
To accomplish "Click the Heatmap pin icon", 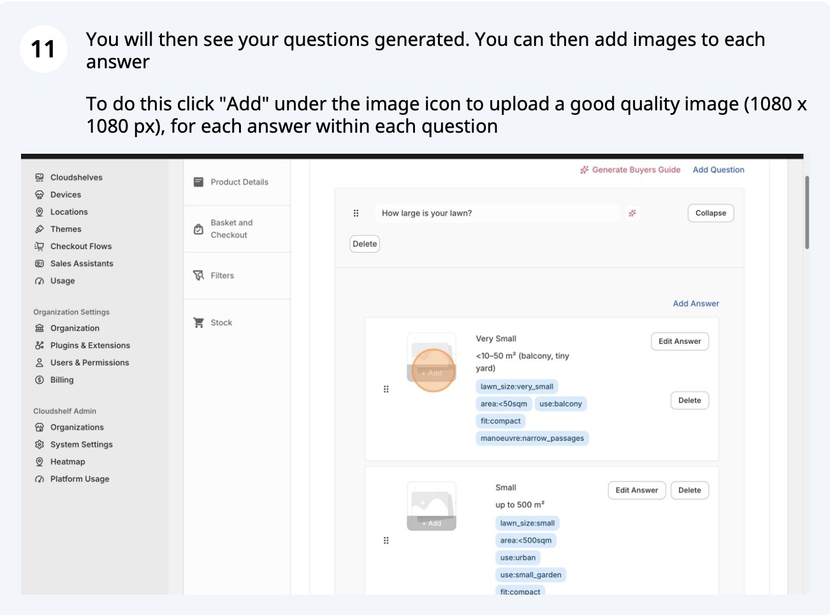I will [x=40, y=462].
